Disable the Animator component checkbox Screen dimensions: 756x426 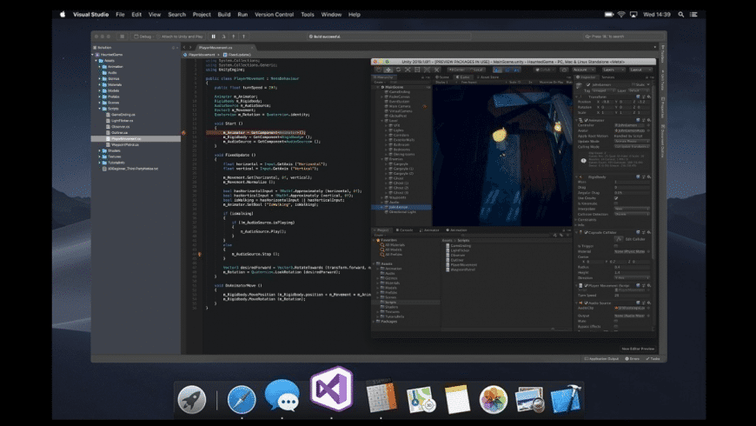click(586, 120)
